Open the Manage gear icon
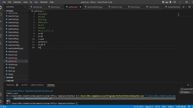 (x=1, y=101)
